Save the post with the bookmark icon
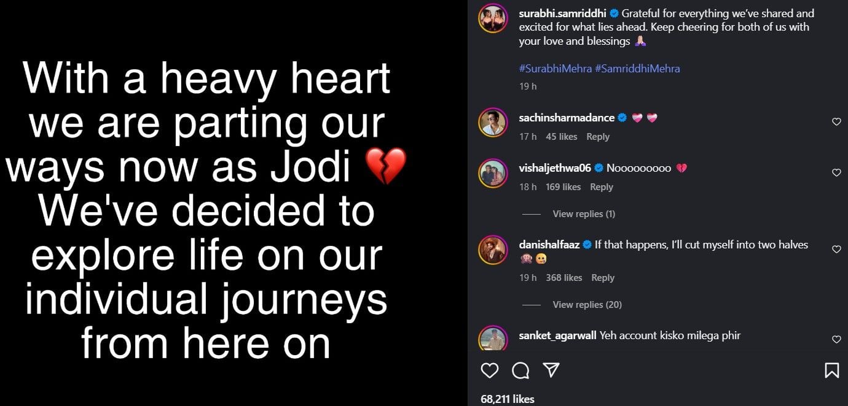Viewport: 848px width, 406px height. click(x=831, y=370)
